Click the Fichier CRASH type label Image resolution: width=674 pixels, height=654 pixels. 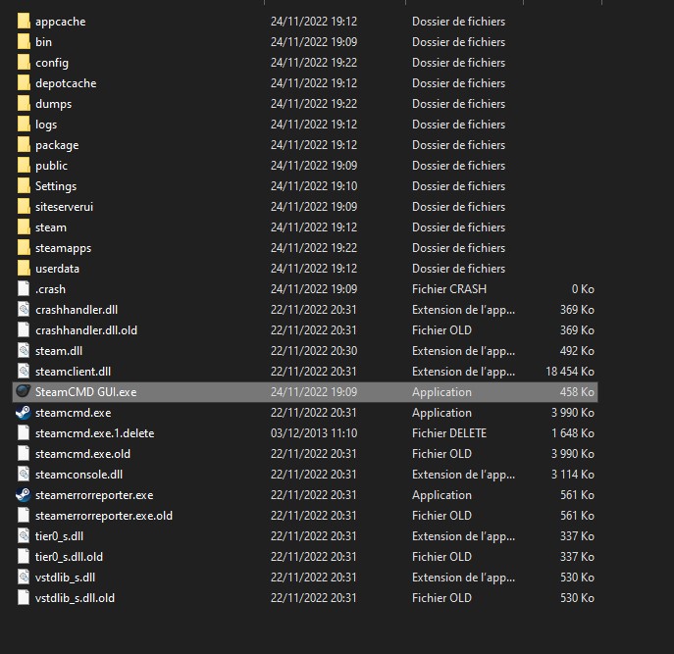tap(449, 289)
